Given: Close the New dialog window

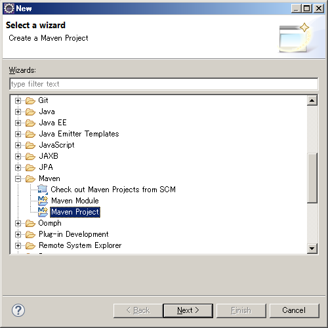Looking at the screenshot, I should click(319, 9).
